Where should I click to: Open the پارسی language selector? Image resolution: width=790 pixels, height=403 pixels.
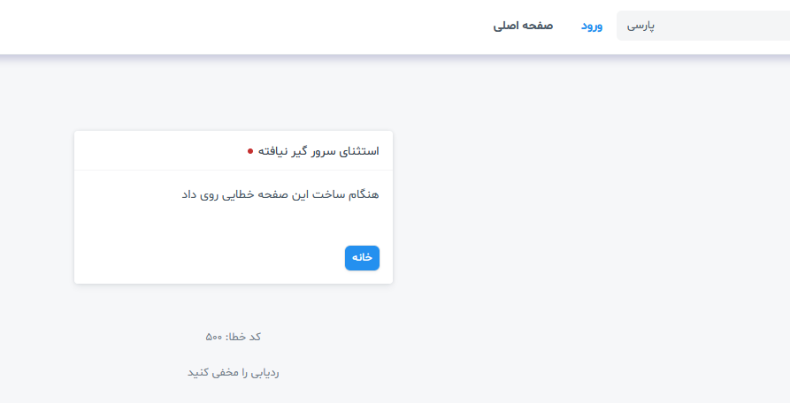(x=703, y=26)
